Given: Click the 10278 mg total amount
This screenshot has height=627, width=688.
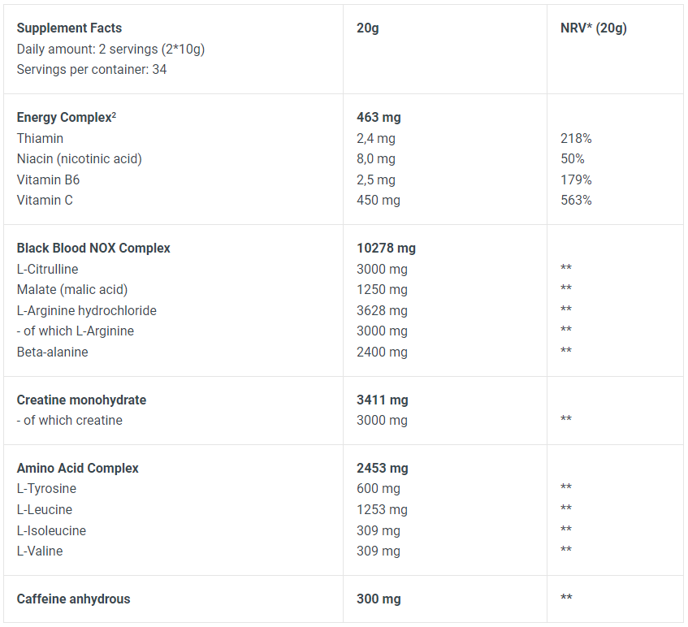Looking at the screenshot, I should tap(386, 249).
